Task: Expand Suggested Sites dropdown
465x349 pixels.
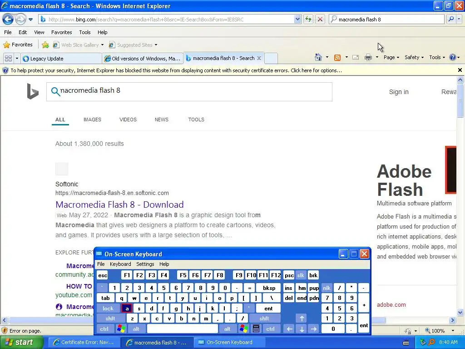Action: coord(156,45)
